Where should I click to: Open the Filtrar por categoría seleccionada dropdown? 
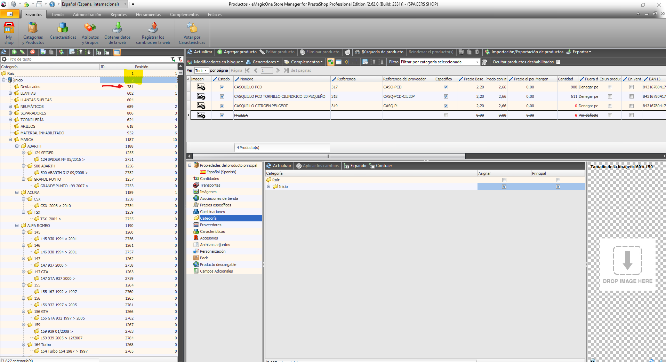(x=477, y=62)
